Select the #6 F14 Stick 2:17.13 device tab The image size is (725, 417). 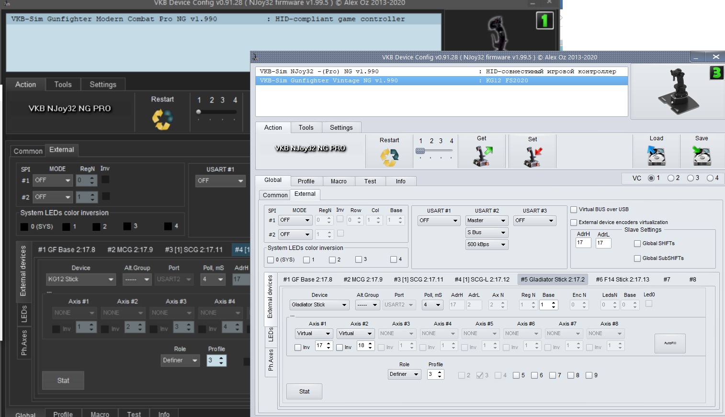[x=623, y=280]
